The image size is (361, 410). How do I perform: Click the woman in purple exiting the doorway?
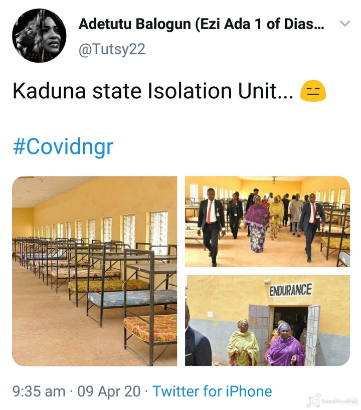click(x=286, y=345)
